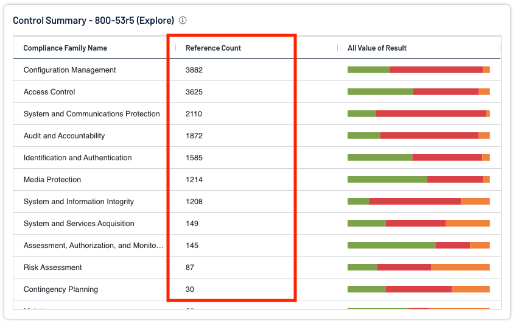Click the 1585 reference count cell
This screenshot has width=515, height=323.
coord(194,158)
